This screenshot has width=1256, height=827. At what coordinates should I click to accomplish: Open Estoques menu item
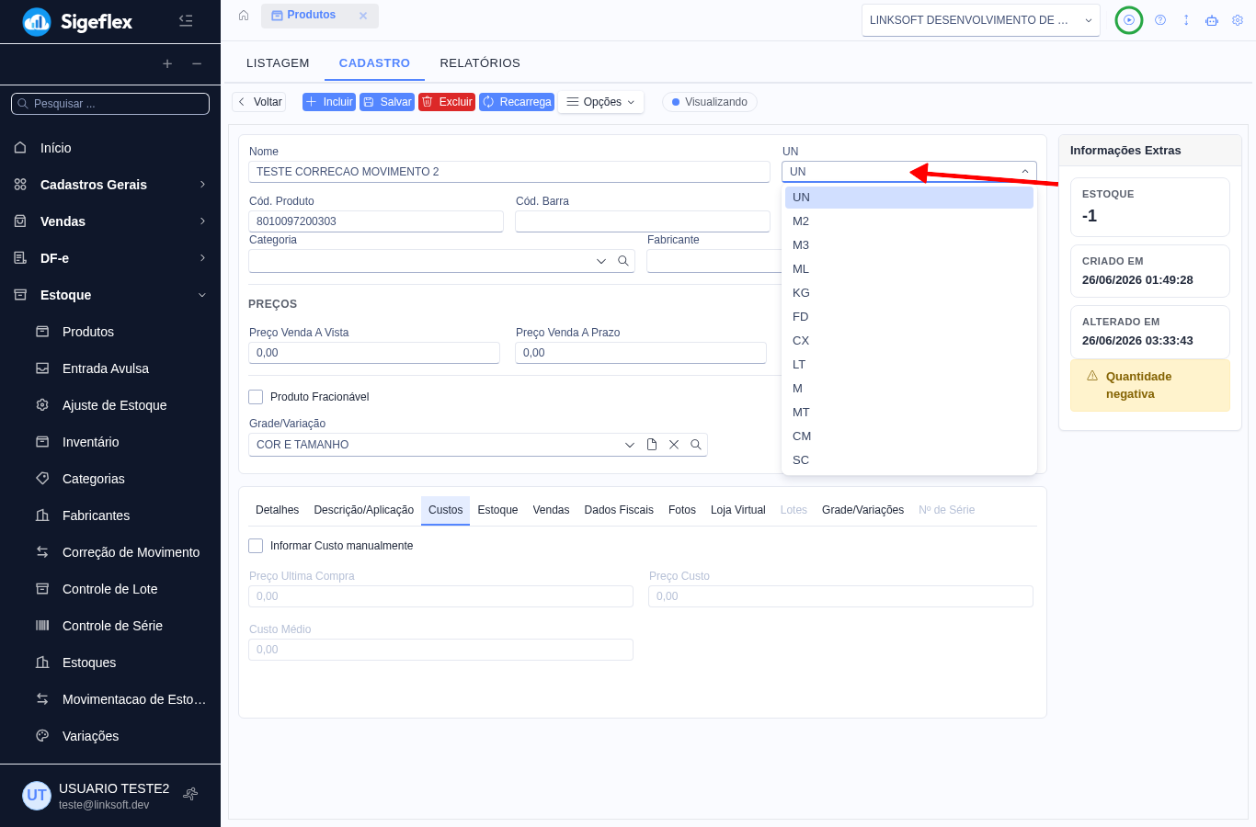[110, 663]
